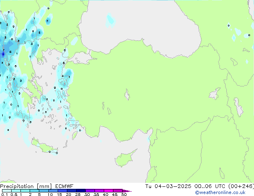Click the legend label '0.1'
This screenshot has height=196, width=254.
coord(4,194)
